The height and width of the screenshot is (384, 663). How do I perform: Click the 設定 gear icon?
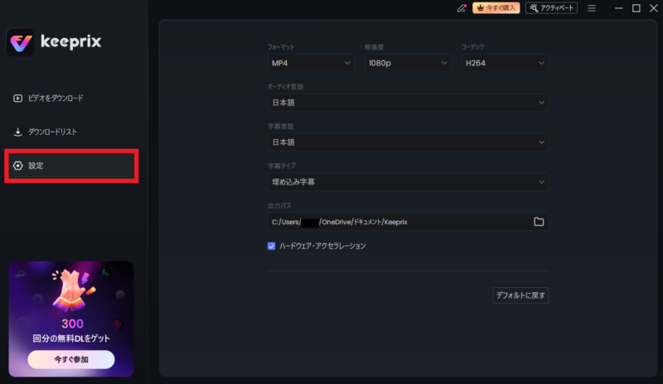[18, 166]
